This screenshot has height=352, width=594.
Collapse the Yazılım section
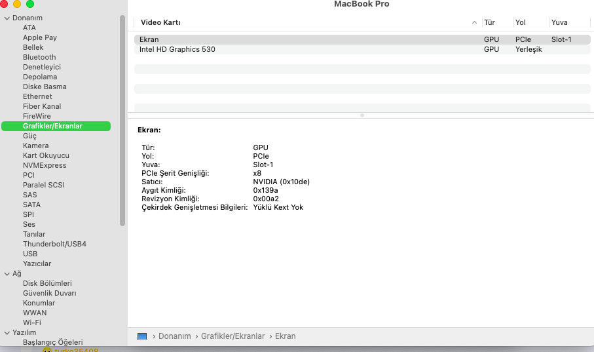[x=7, y=332]
